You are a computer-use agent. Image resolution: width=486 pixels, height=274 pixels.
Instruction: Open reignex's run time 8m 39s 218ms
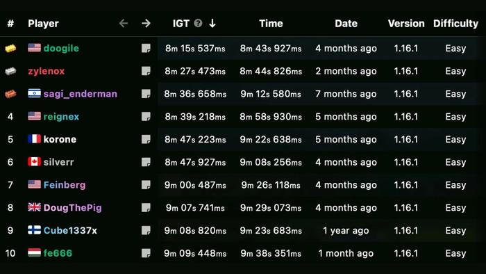pos(195,117)
